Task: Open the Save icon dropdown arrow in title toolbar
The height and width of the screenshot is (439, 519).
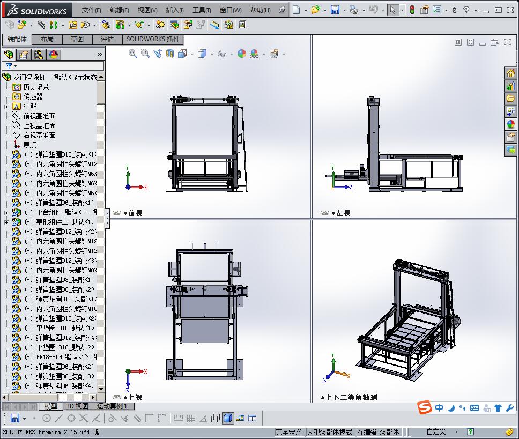Action: (344, 10)
